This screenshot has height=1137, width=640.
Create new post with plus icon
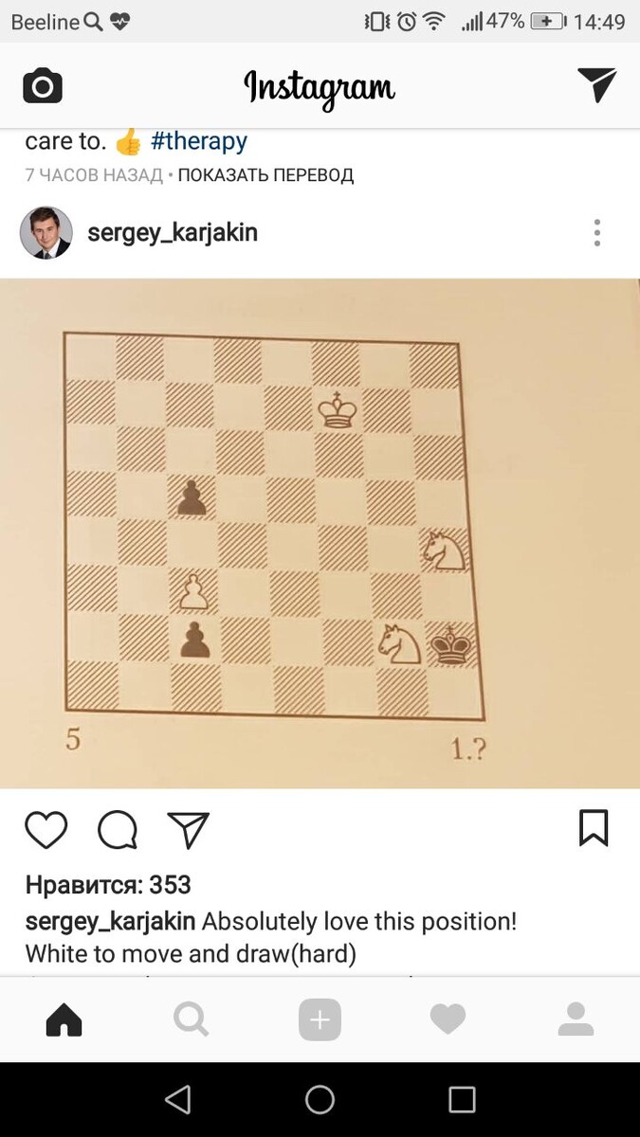tap(320, 1020)
